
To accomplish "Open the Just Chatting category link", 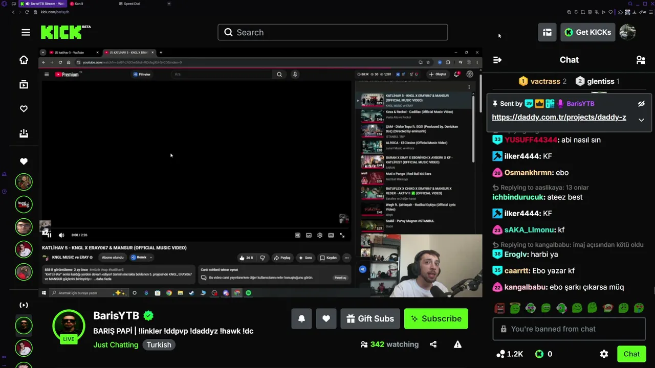I will pyautogui.click(x=116, y=344).
